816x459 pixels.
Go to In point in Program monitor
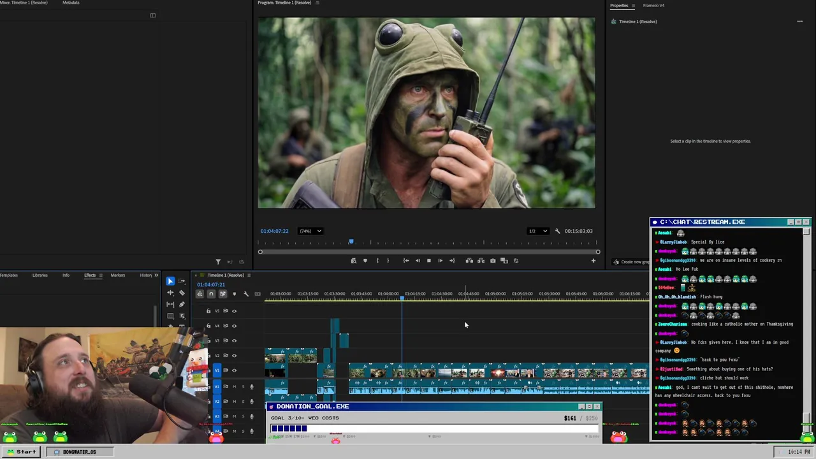click(x=406, y=261)
